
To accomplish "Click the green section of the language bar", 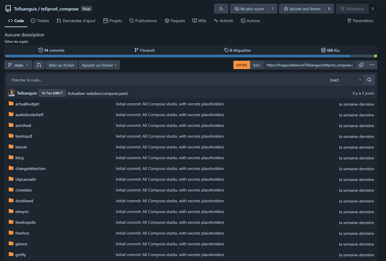I will (x=375, y=55).
